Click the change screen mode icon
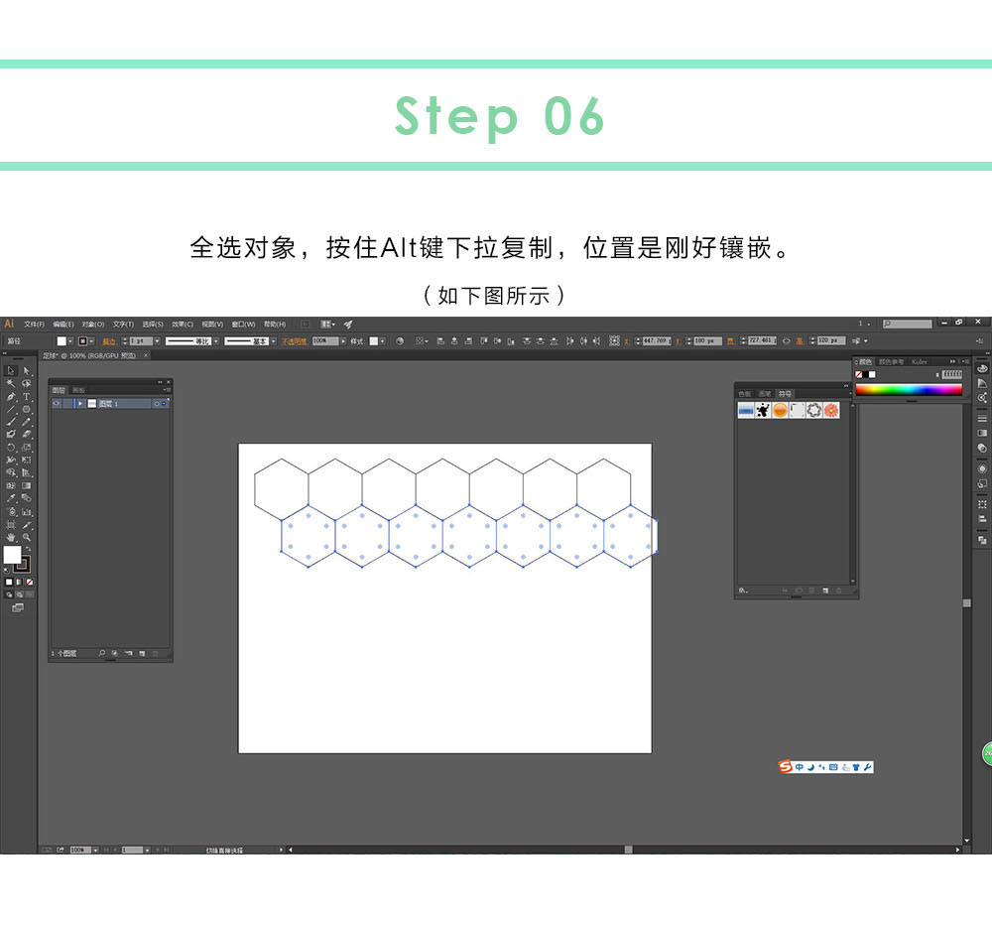 pyautogui.click(x=18, y=607)
